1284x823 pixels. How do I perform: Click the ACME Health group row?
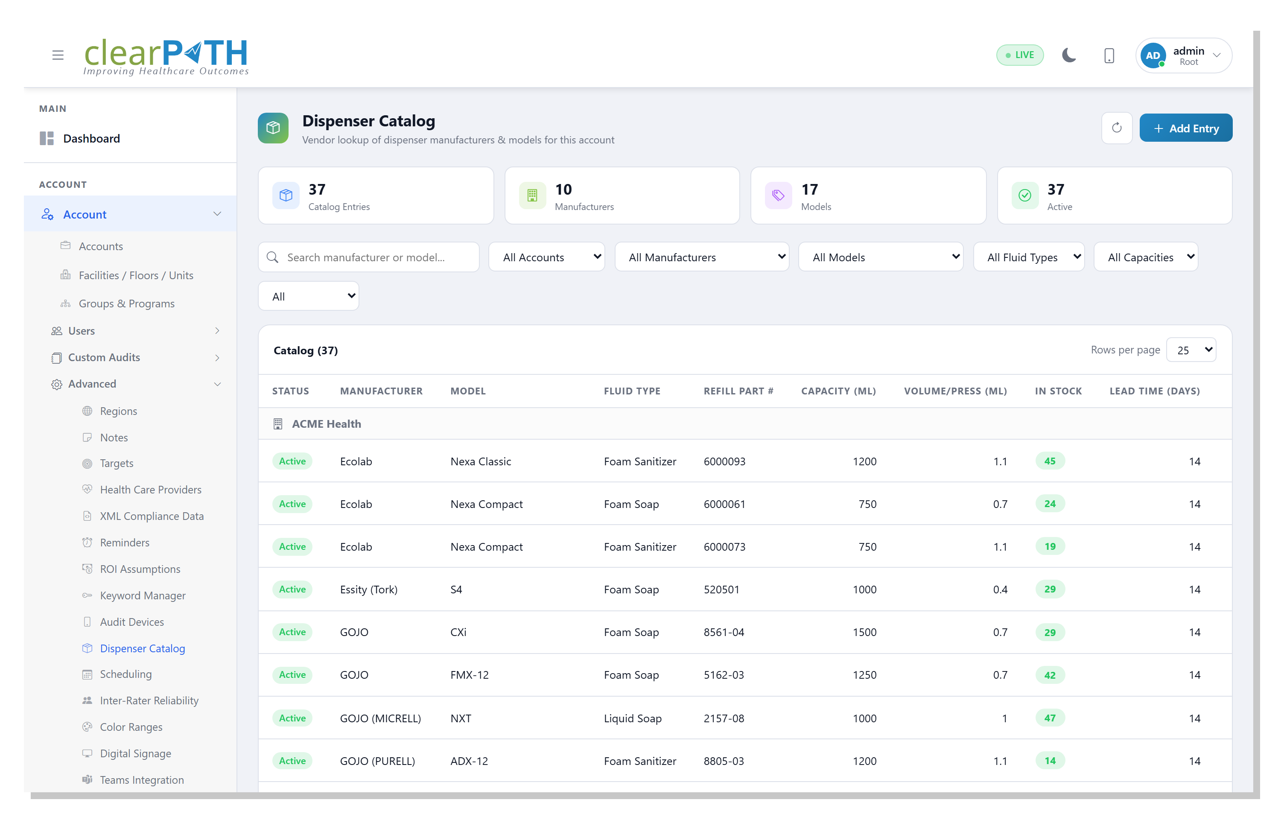(x=745, y=423)
